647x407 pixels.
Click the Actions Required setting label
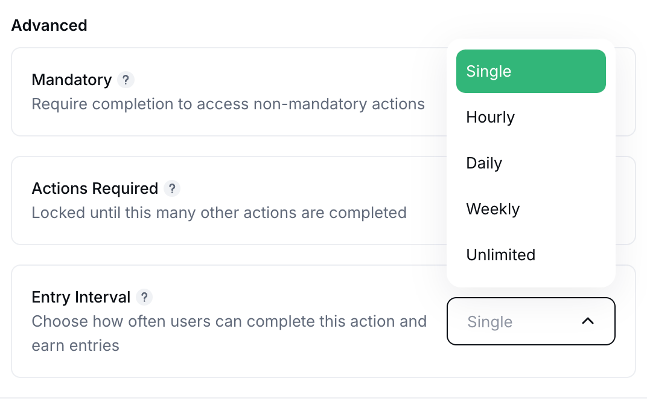coord(95,188)
